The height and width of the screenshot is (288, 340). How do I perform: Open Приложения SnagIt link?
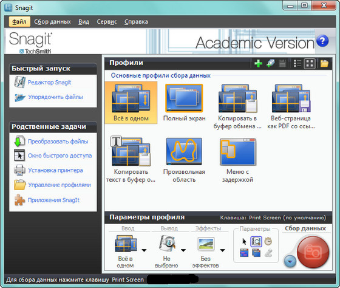pos(53,200)
